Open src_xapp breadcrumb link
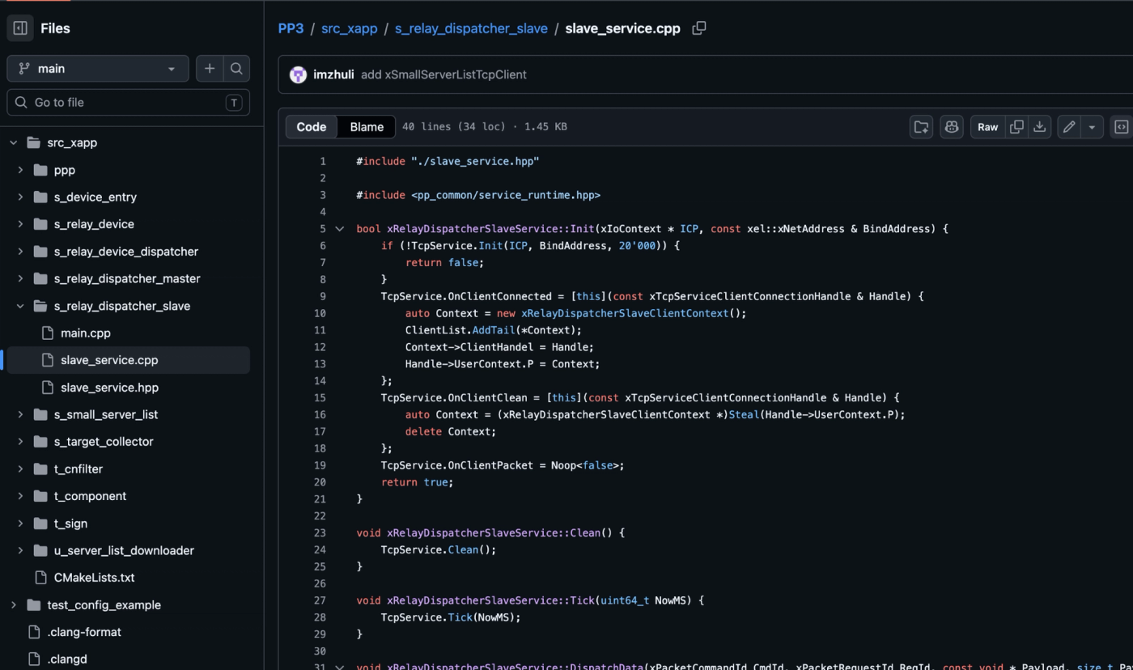 350,28
